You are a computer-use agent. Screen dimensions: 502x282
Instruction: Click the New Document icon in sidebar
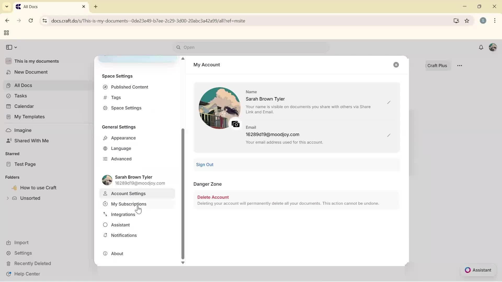[9, 72]
